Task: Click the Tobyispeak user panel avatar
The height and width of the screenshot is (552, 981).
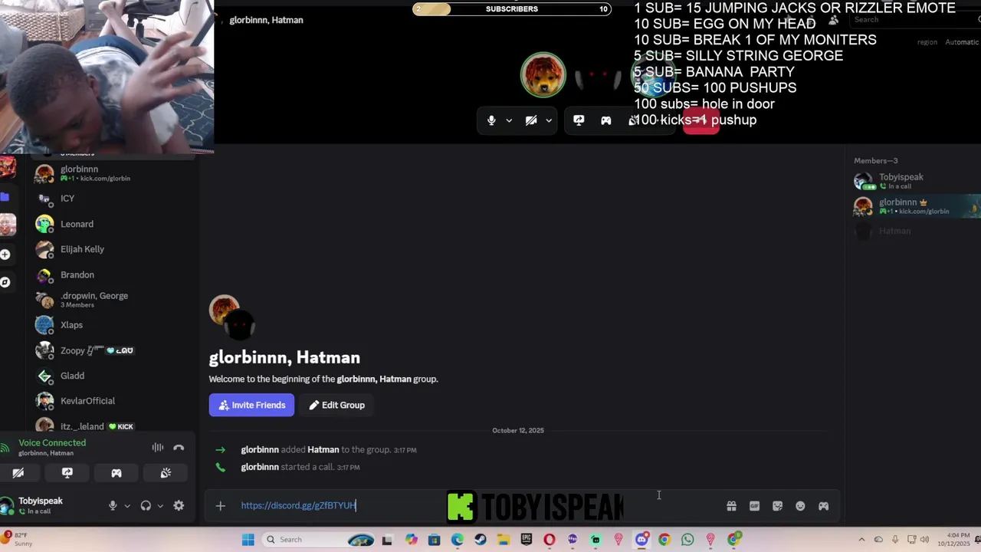Action: 8,506
